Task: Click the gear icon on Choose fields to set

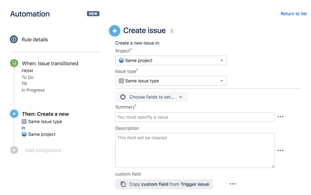Action: (123, 97)
